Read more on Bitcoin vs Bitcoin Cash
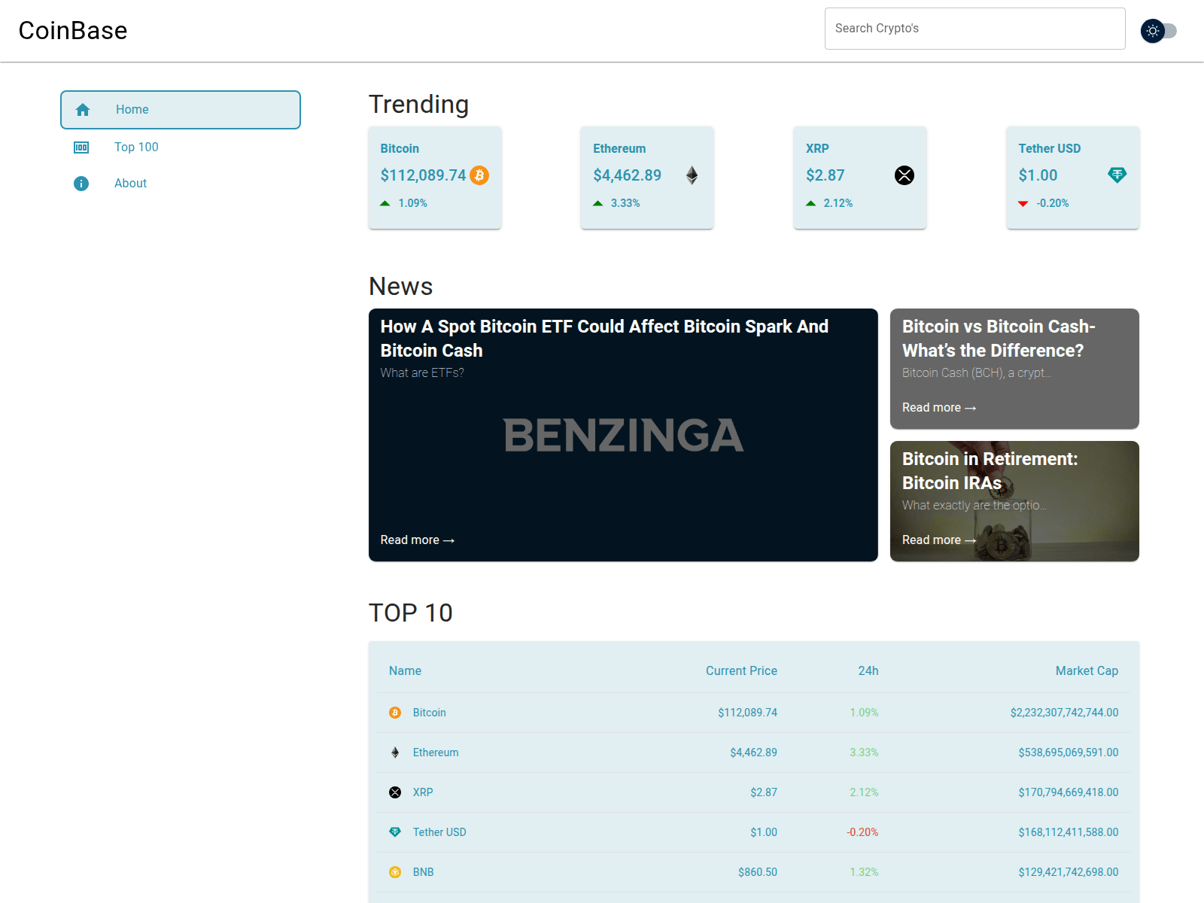This screenshot has height=903, width=1204. click(939, 408)
